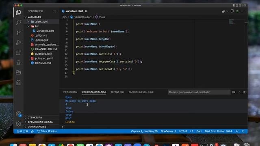Switch to the ПРОБЛЕМЫ panel tab

(70, 92)
